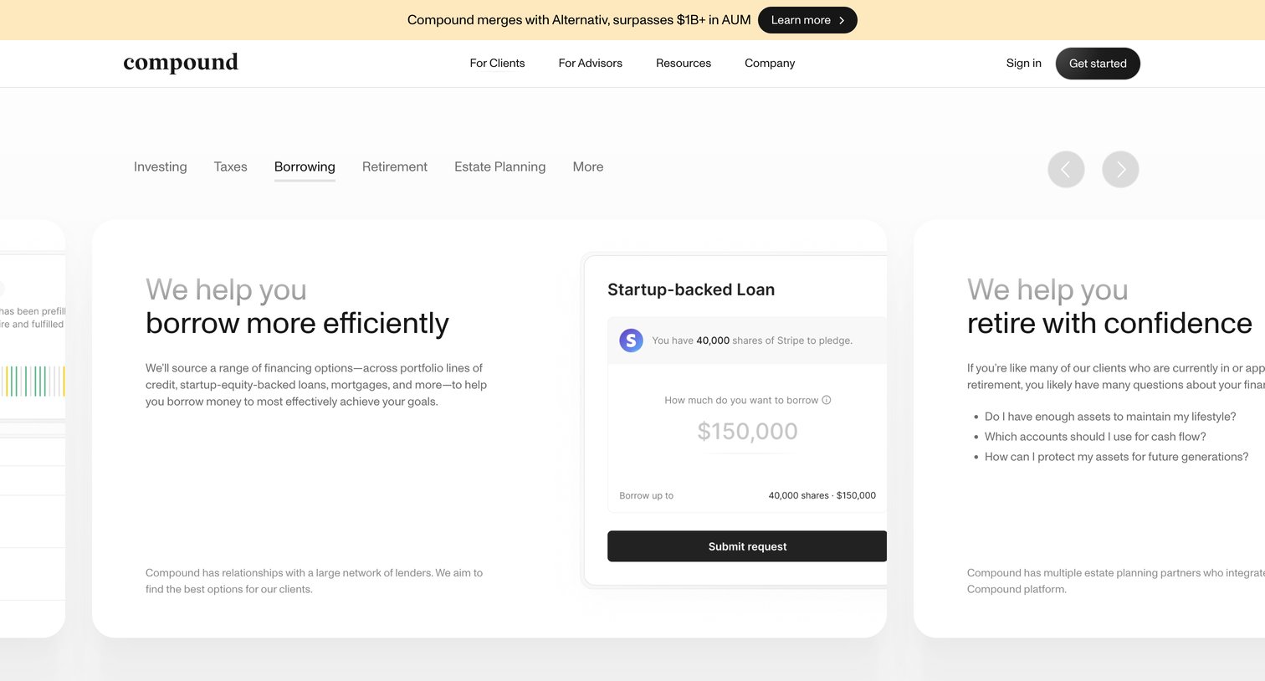
Task: Open the Resources menu
Action: tap(684, 63)
